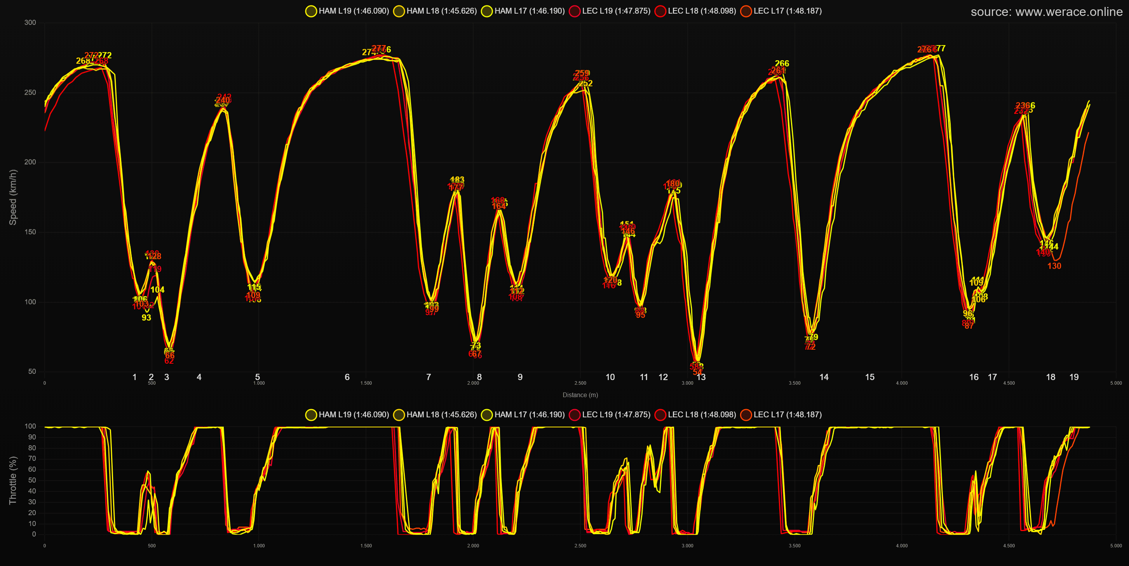1129x566 pixels.
Task: Select turn 15 marker on speed chart
Action: 870,377
